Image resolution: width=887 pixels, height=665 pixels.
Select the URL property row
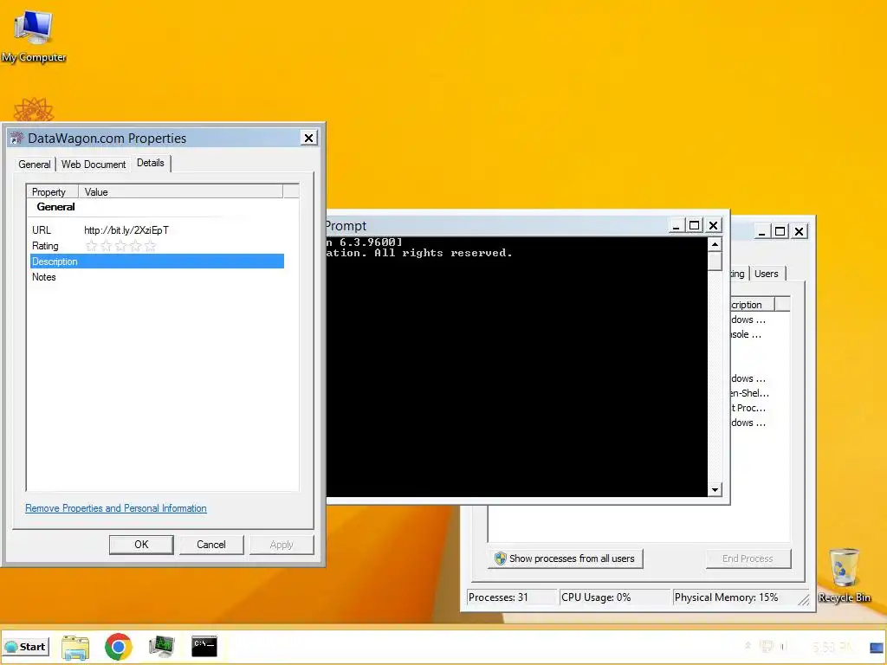[x=157, y=230]
